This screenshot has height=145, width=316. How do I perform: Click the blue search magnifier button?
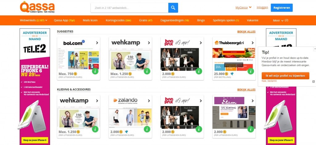click(173, 8)
